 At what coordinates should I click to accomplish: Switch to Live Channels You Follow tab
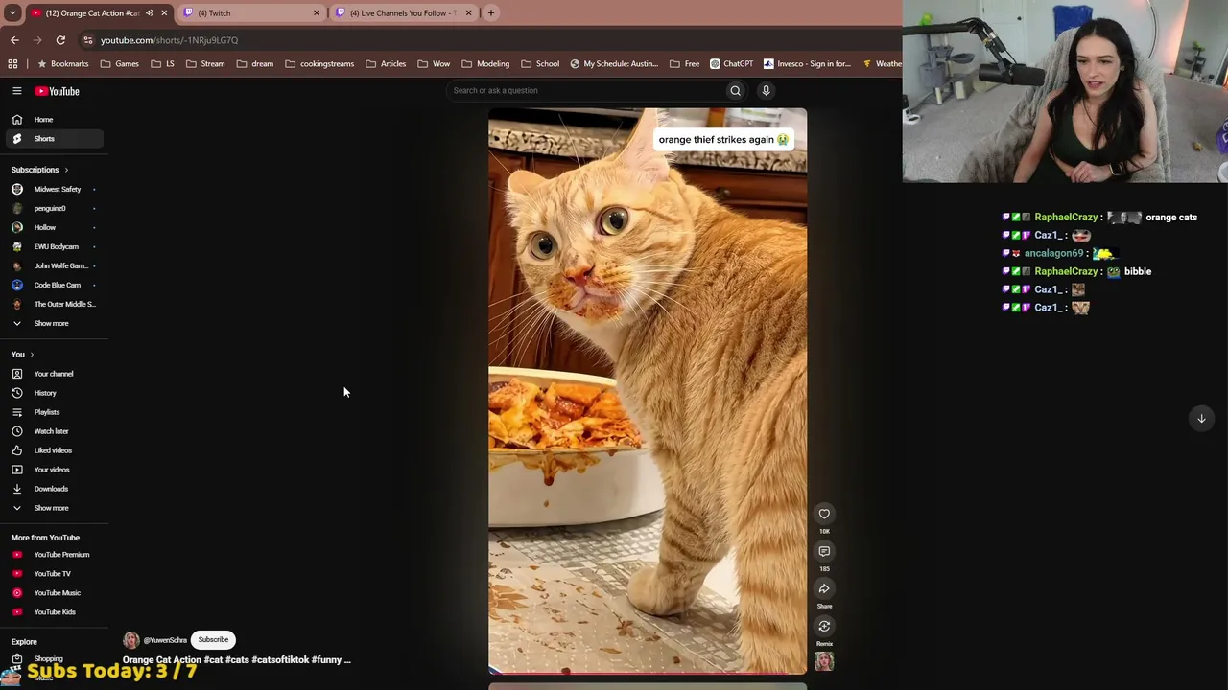403,13
